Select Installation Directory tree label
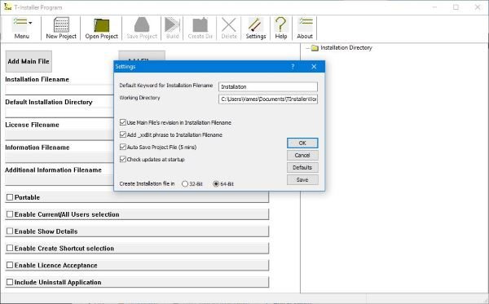 click(x=346, y=48)
